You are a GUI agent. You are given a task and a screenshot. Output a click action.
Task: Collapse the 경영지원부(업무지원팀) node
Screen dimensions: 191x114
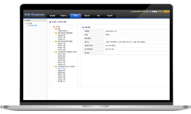54,41
